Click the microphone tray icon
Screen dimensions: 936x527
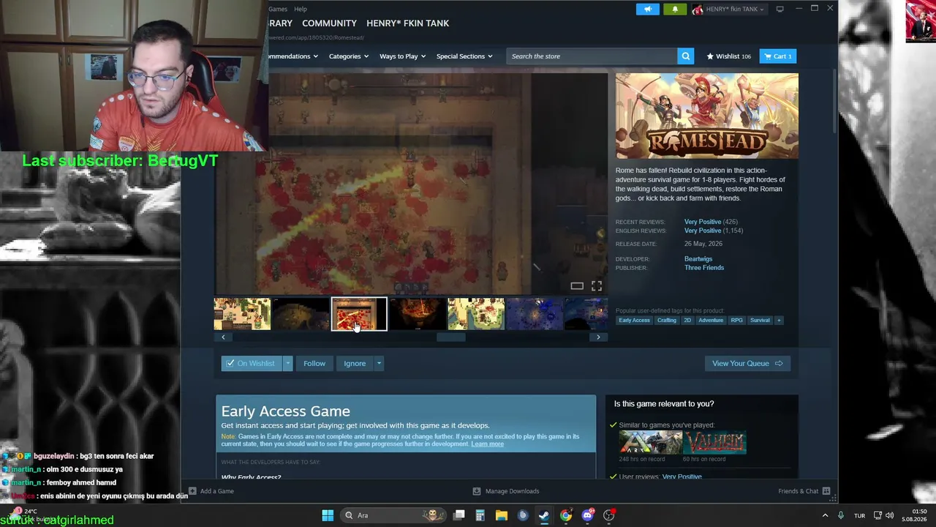coord(841,515)
